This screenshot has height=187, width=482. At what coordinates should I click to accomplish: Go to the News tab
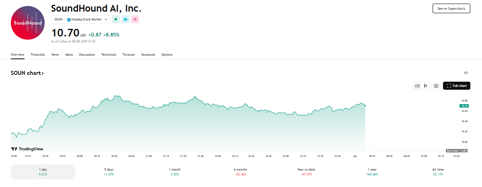[x=55, y=54]
